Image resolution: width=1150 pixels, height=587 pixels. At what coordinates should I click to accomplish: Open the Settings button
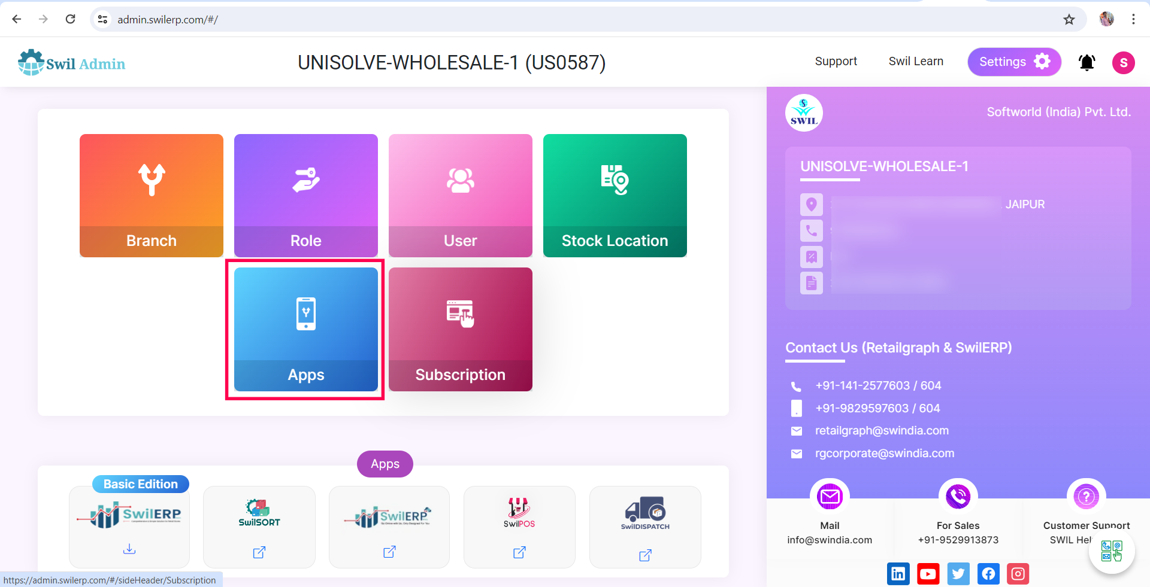pos(1014,62)
